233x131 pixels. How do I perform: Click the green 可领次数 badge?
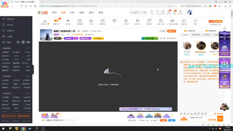tap(150, 38)
